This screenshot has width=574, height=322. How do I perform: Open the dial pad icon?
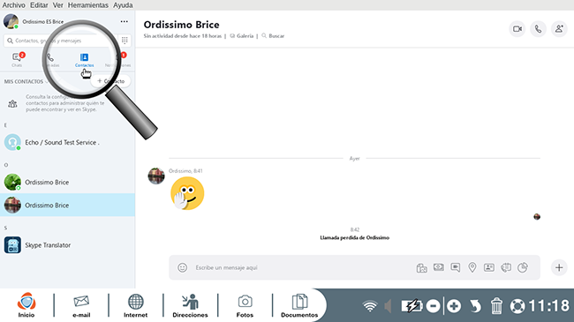tap(125, 41)
